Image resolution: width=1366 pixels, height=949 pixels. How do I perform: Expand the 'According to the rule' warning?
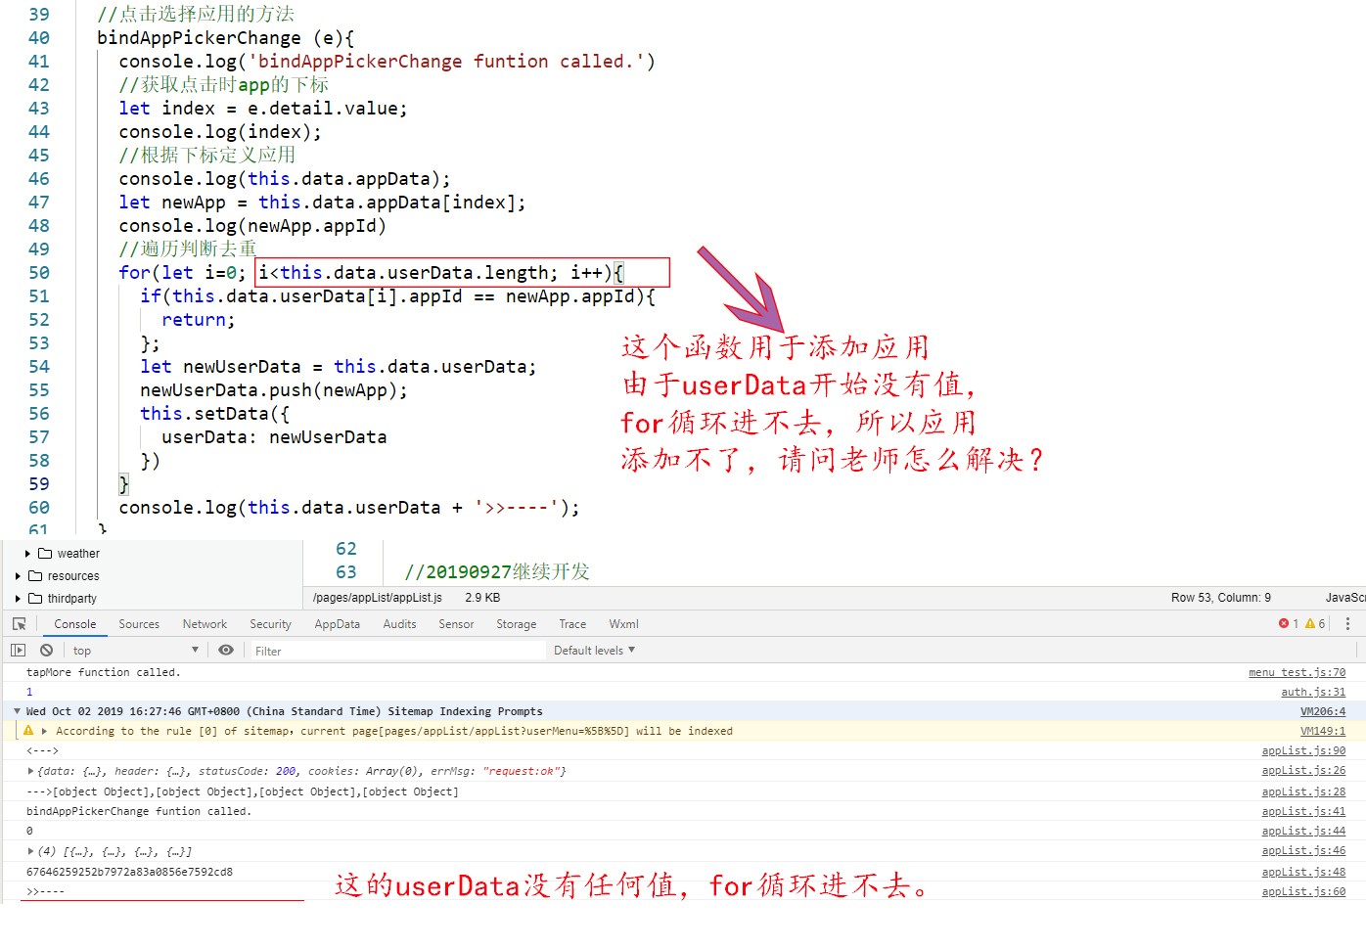coord(44,731)
